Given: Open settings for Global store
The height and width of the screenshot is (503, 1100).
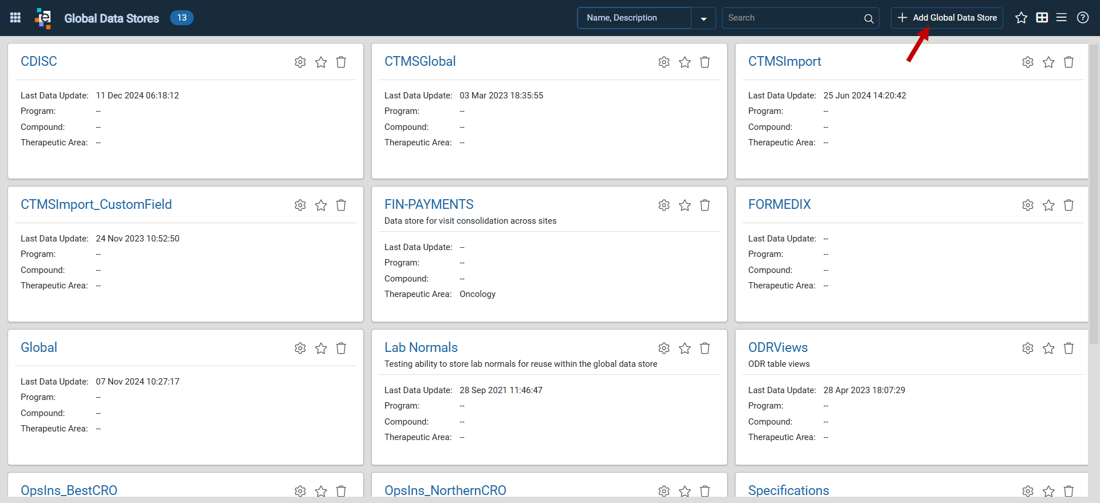Looking at the screenshot, I should 300,348.
